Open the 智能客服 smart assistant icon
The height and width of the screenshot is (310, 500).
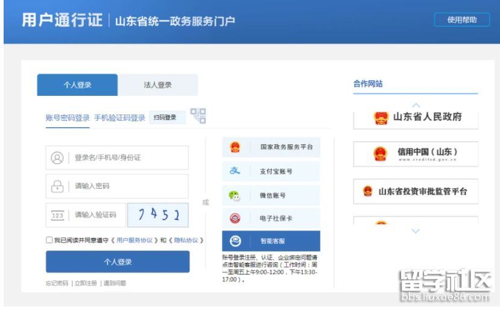[235, 241]
